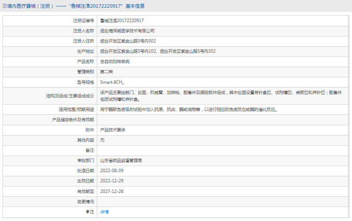Click intended use text starting with 用于酶联免疫

point(189,110)
